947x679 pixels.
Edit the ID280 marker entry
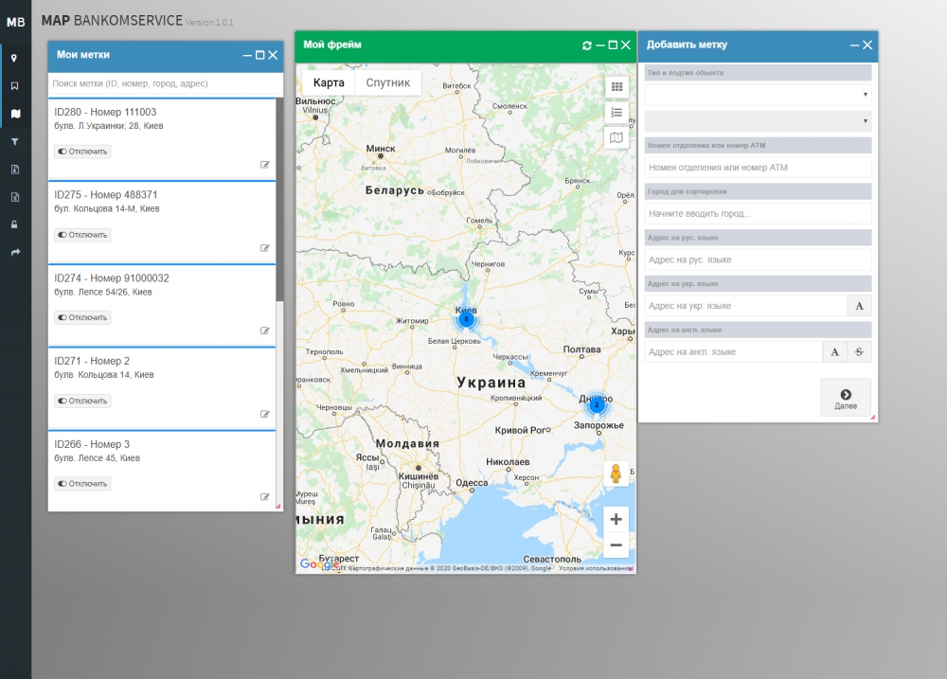coord(265,165)
